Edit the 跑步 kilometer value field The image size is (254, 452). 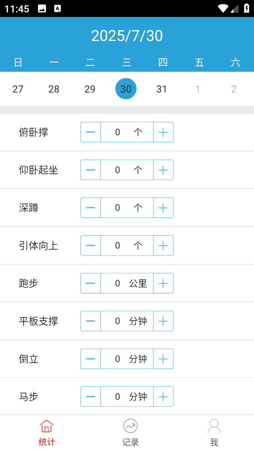(x=117, y=283)
